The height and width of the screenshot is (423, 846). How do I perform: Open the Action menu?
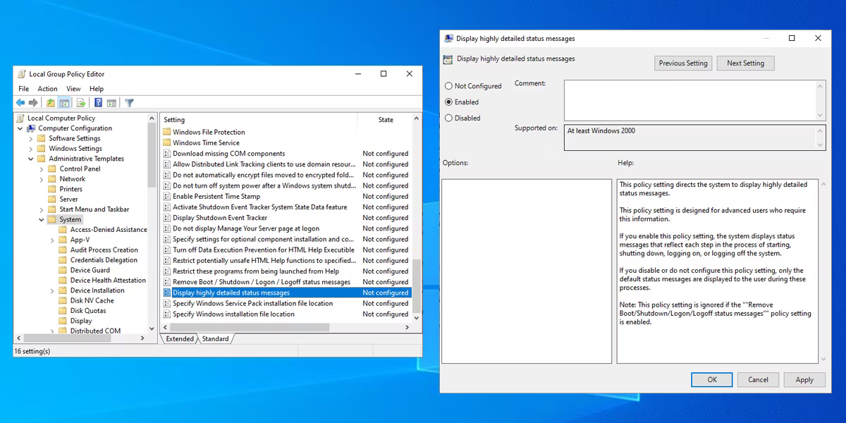[47, 89]
